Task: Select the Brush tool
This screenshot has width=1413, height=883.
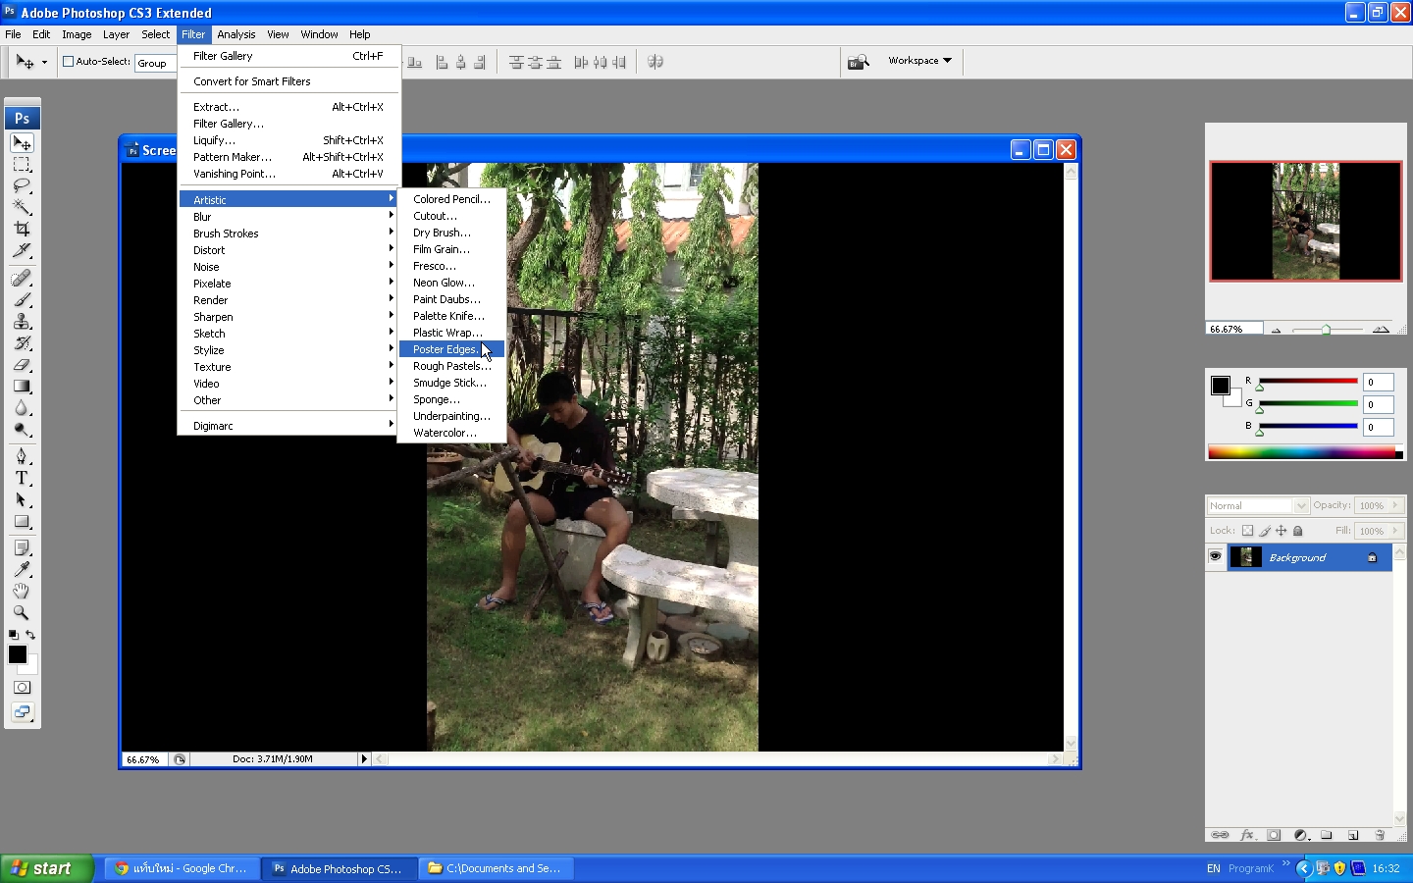Action: pyautogui.click(x=22, y=300)
